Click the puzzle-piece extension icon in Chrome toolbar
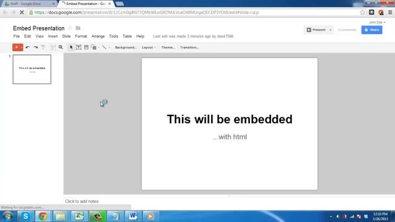The image size is (395, 222). click(x=372, y=12)
